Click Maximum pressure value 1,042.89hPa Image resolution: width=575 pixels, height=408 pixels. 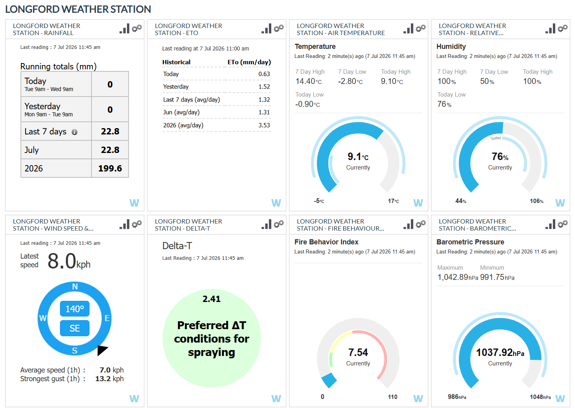457,277
